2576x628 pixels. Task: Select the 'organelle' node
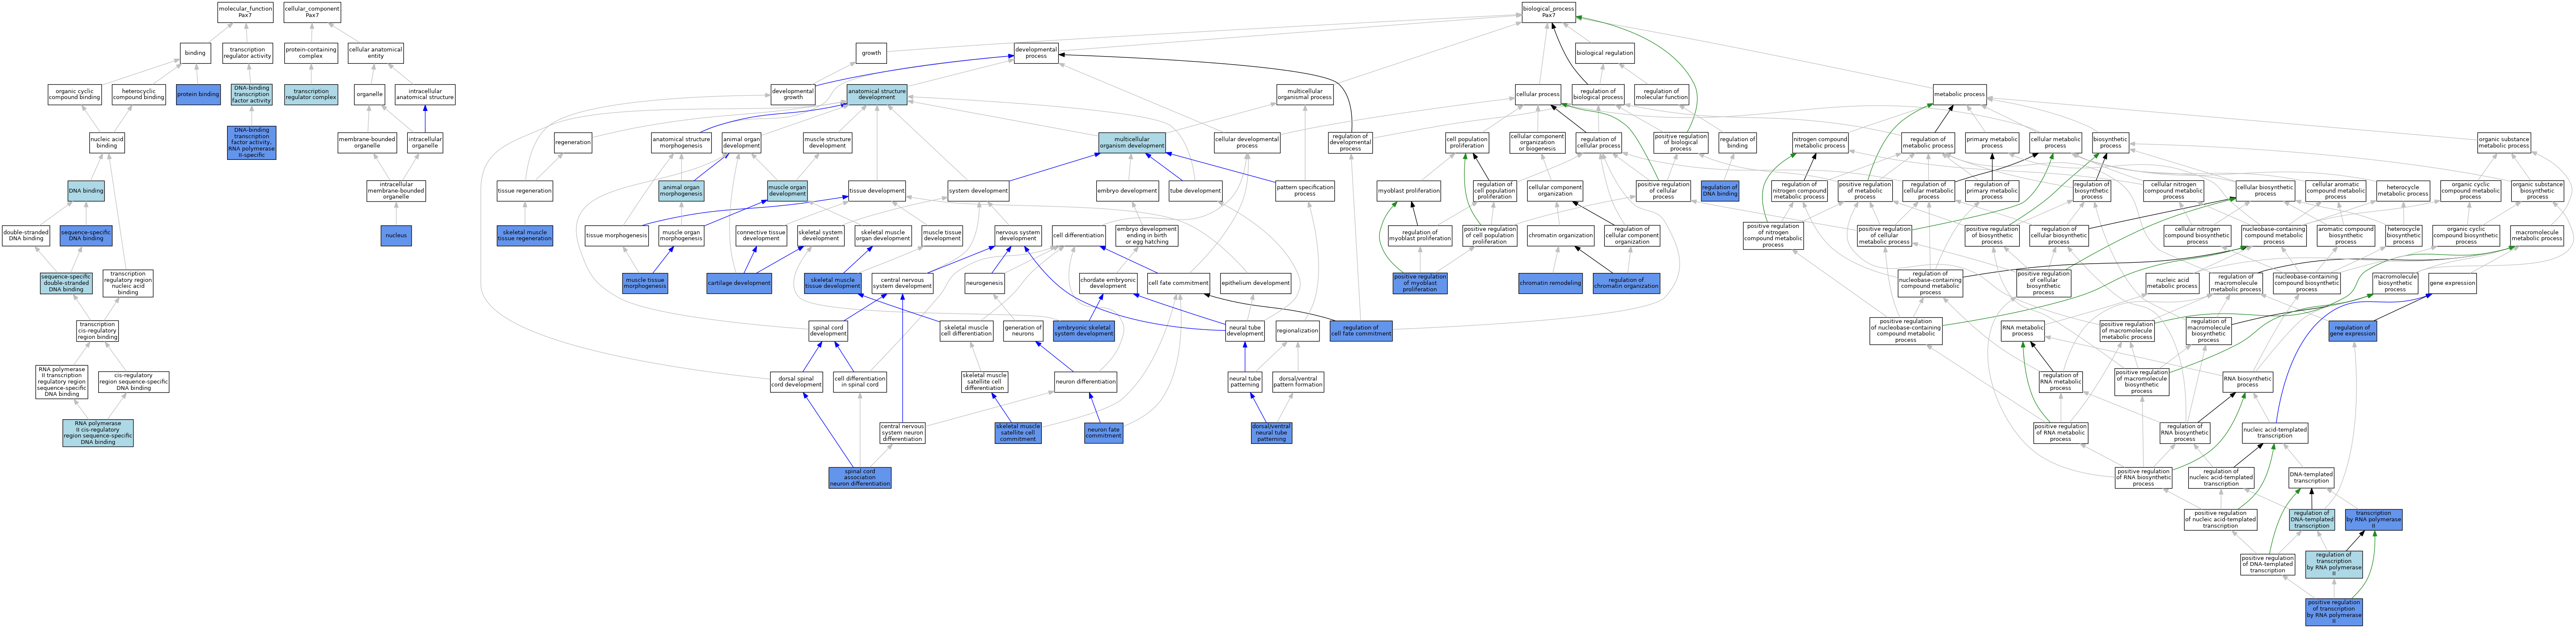point(370,95)
